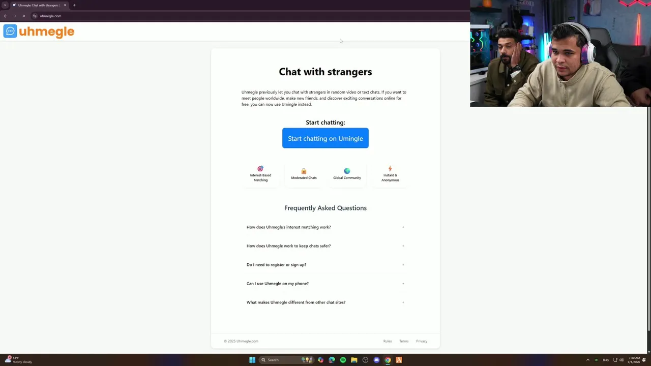Stop the page loading with the X icon
The image size is (651, 366).
click(23, 16)
